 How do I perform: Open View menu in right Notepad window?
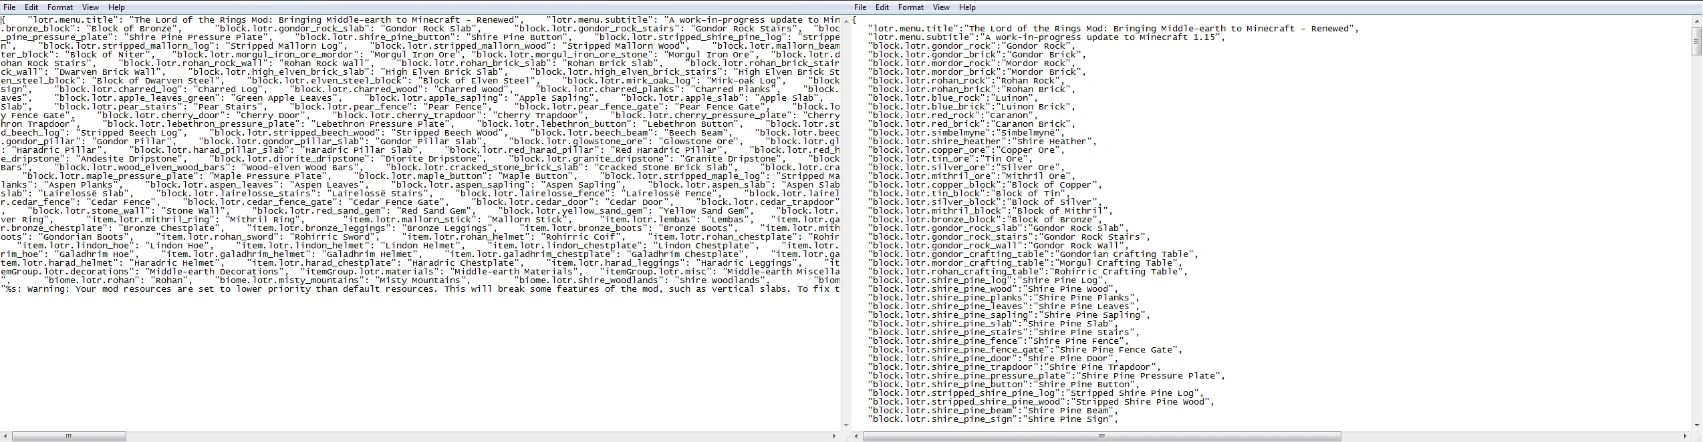941,7
